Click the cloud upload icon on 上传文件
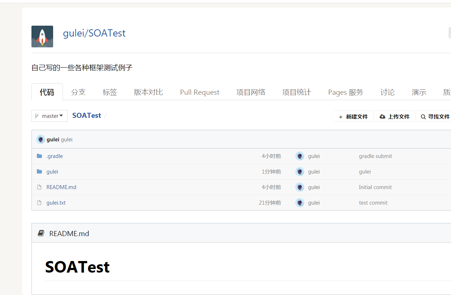The height and width of the screenshot is (295, 451). (x=382, y=116)
